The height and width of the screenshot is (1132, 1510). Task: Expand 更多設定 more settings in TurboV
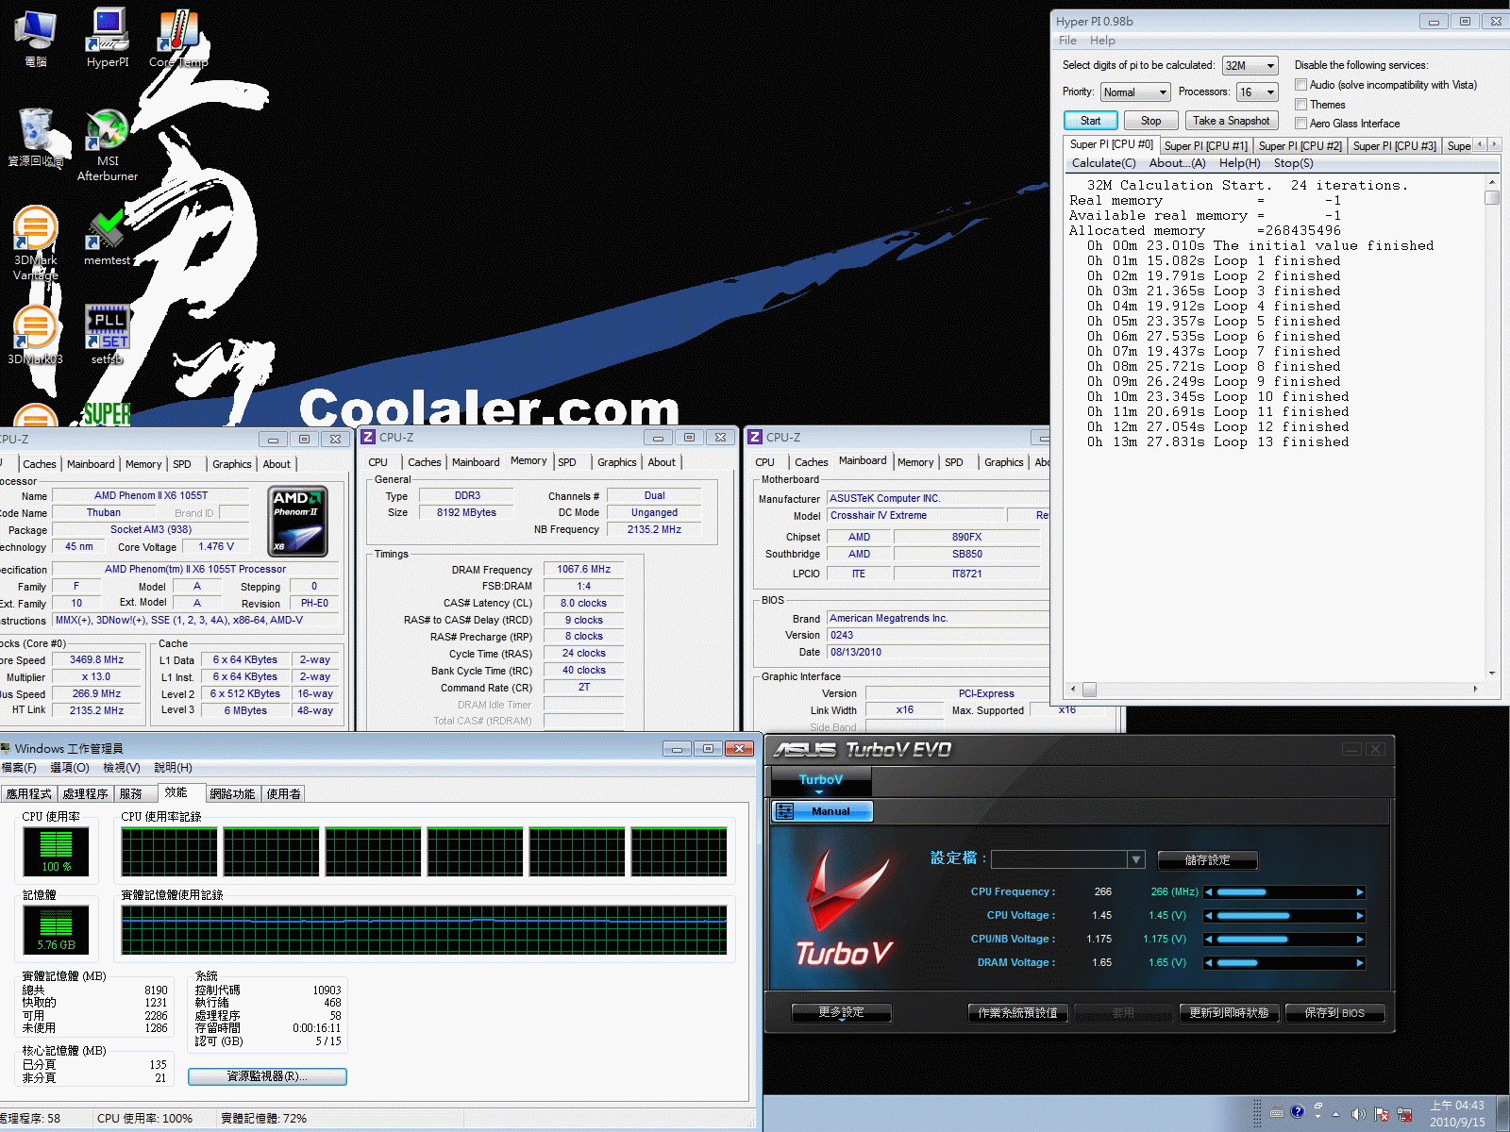[841, 1013]
